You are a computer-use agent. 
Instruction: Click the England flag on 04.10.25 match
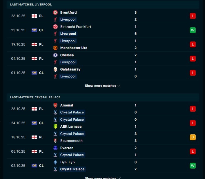click(x=34, y=59)
